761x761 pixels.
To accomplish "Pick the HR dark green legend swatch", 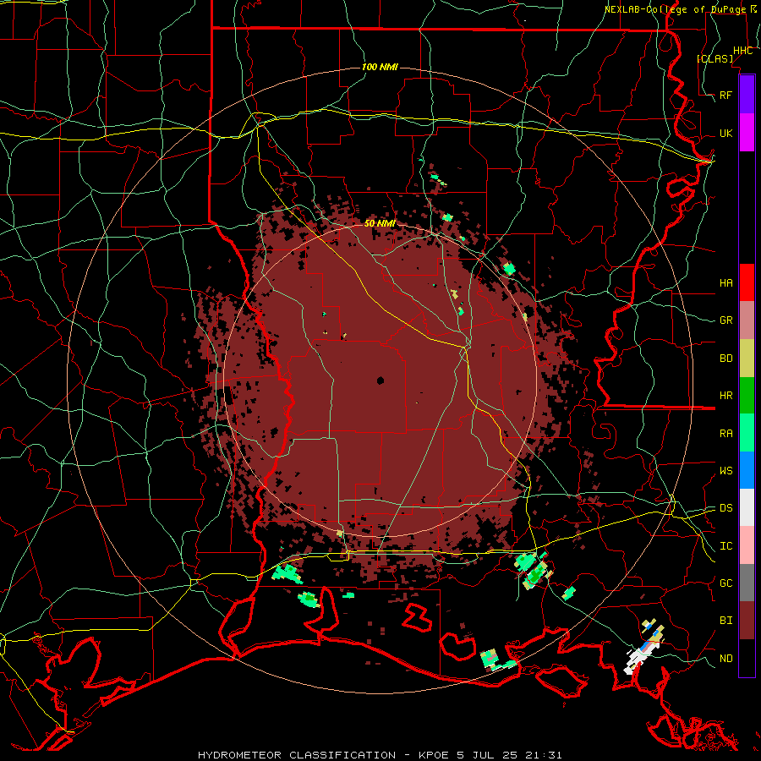I will (x=747, y=396).
